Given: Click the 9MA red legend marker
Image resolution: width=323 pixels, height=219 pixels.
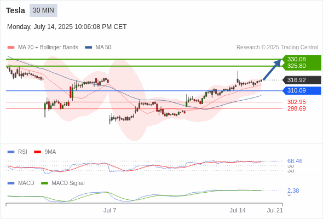Looking at the screenshot, I should tap(37, 152).
